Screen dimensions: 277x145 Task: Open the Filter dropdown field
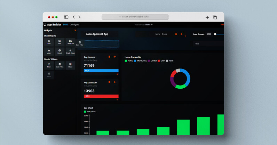point(209,44)
